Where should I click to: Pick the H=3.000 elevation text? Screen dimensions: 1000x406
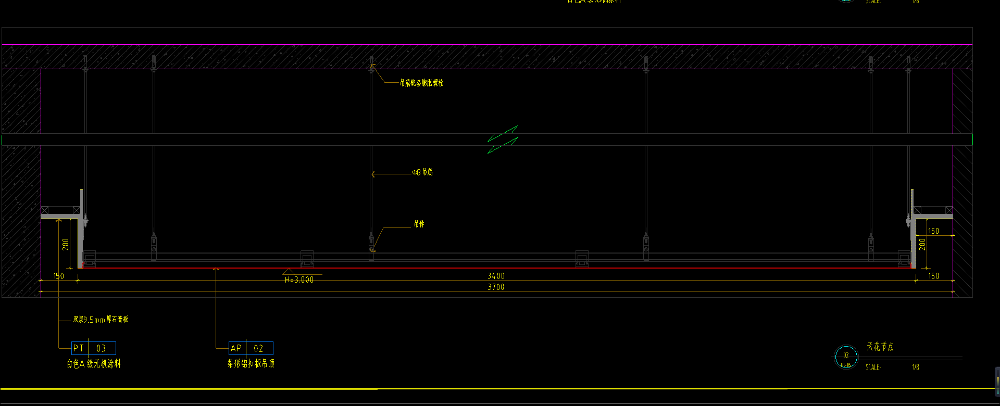[299, 280]
